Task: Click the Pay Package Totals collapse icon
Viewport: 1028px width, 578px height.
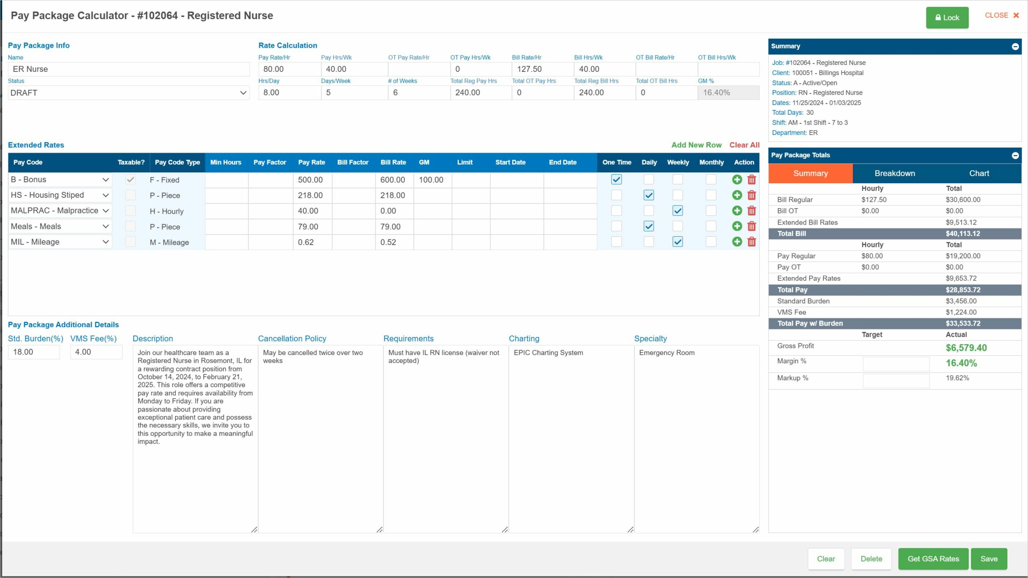Action: [1015, 155]
